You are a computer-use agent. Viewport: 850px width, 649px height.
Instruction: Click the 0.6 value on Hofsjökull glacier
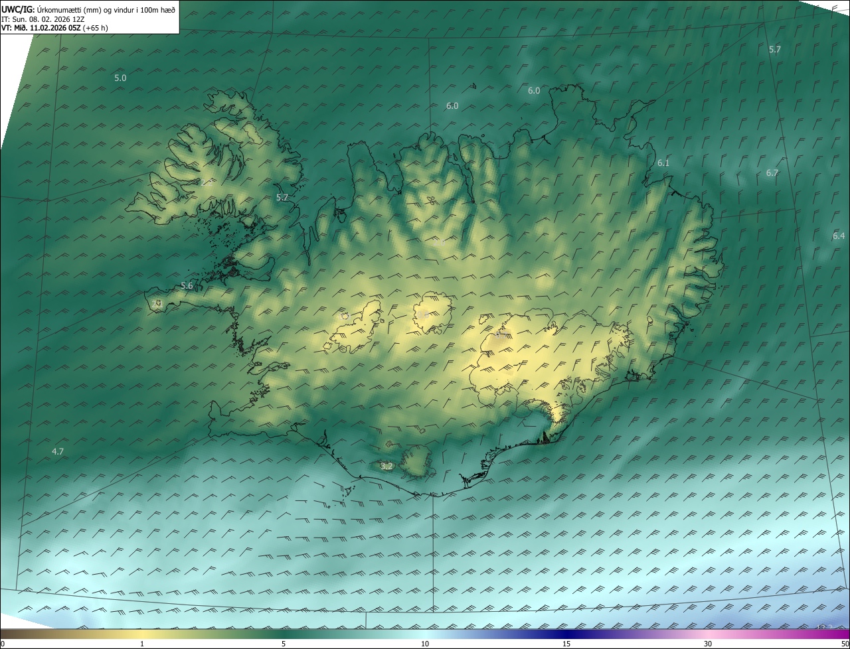422,315
